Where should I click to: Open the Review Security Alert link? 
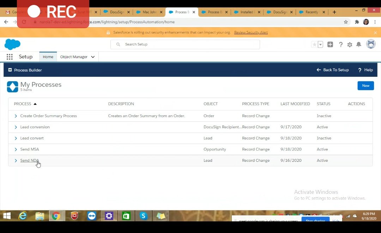click(251, 32)
